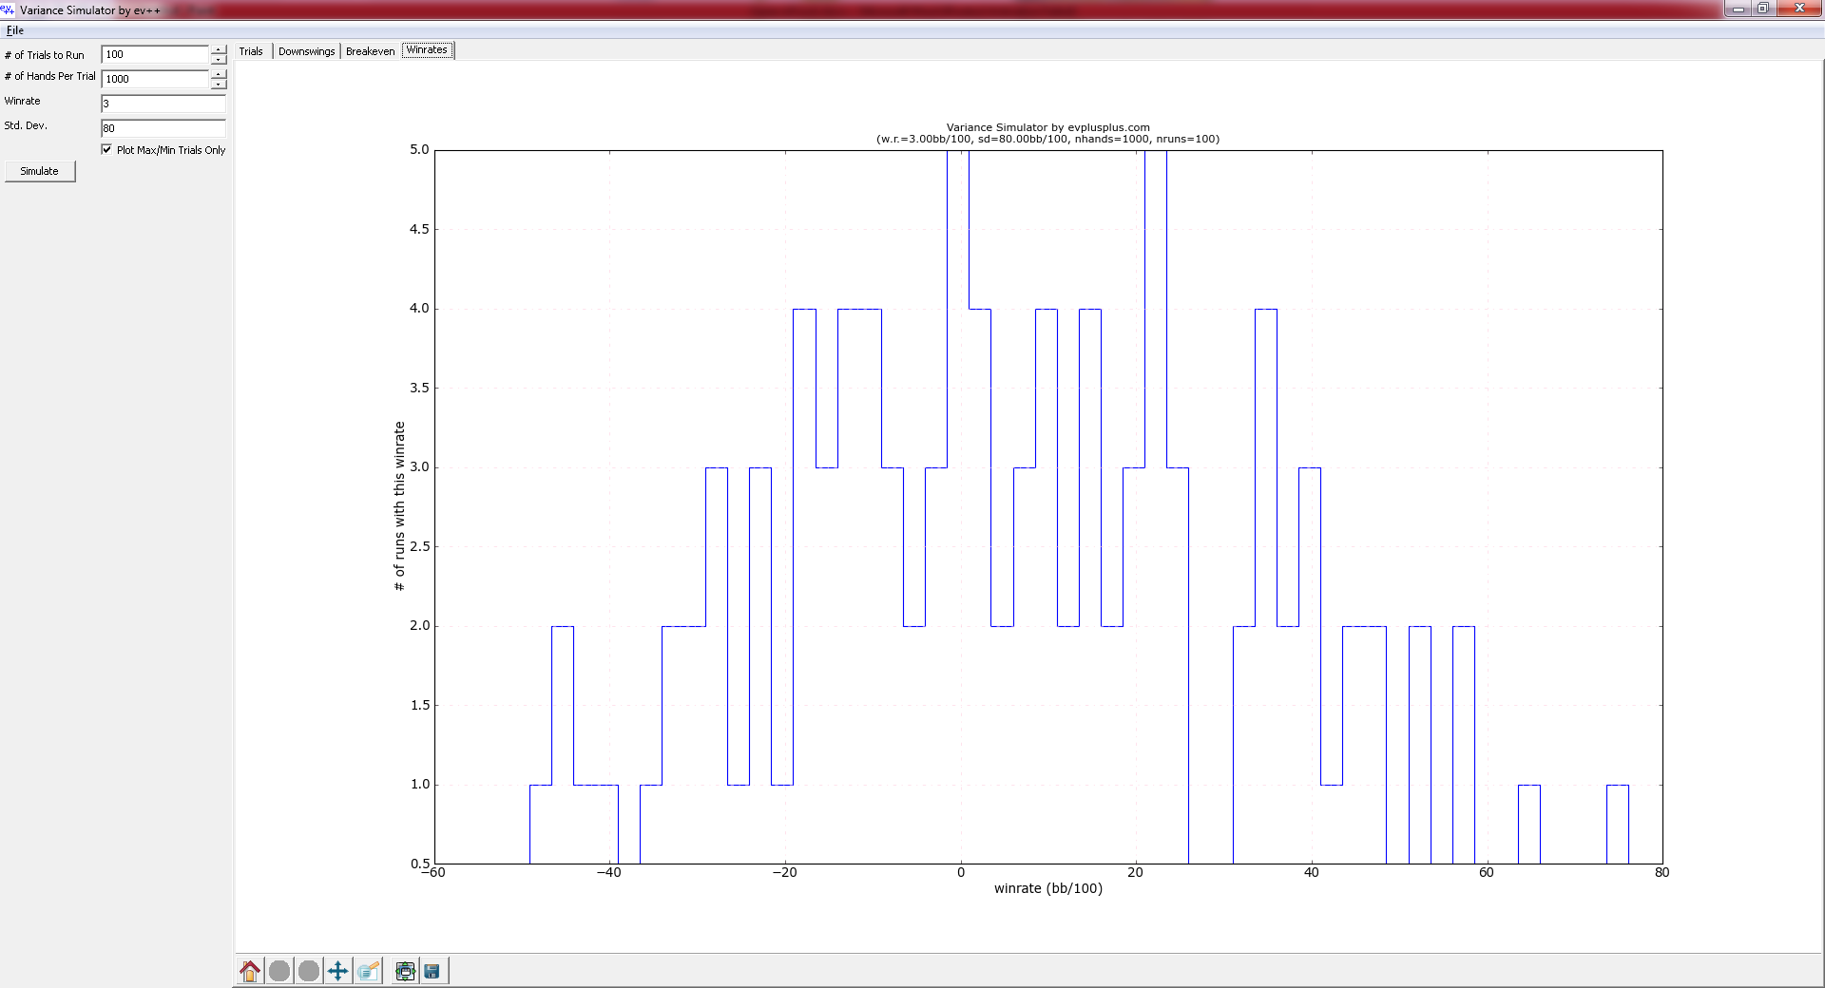Screen dimensions: 1825x988
Task: Increase the number of trials to run
Action: (x=219, y=49)
